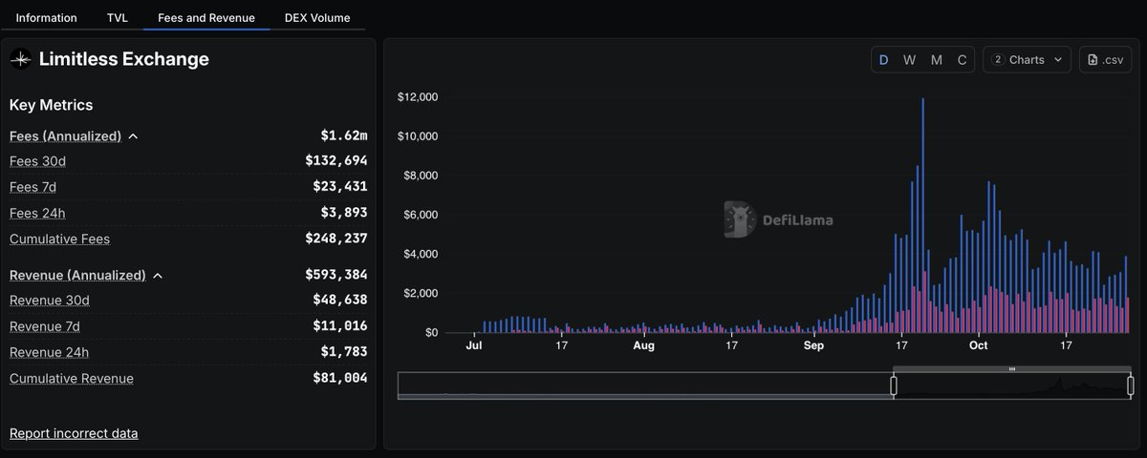
Task: Switch chart to Monthly (M) interval
Action: pos(936,60)
